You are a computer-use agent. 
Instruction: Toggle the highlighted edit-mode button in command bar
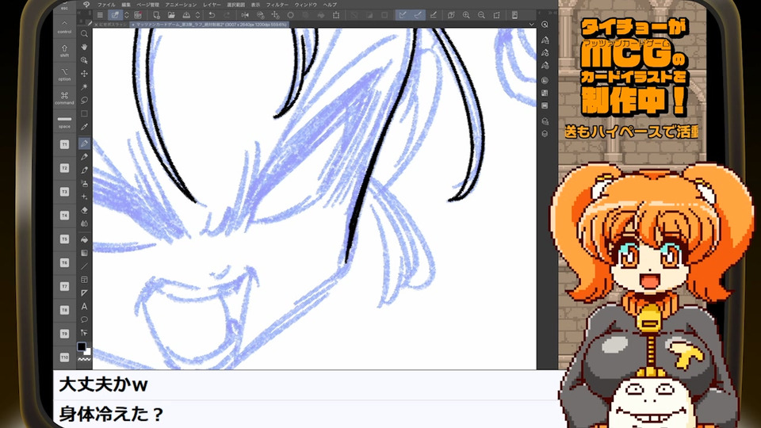click(x=115, y=15)
